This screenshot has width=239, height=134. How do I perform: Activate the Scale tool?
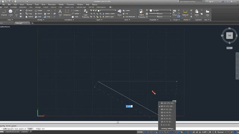click(x=38, y=17)
